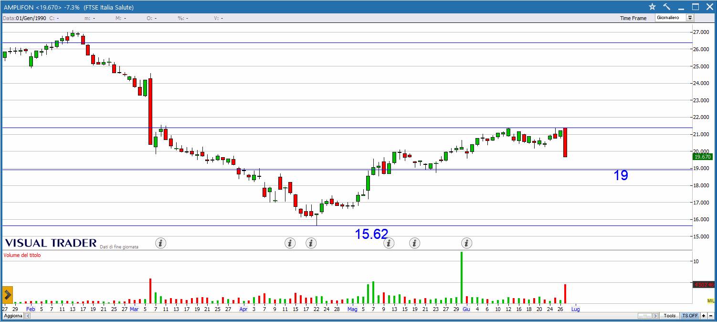Click the tallest green volume bar at Giu

462,278
